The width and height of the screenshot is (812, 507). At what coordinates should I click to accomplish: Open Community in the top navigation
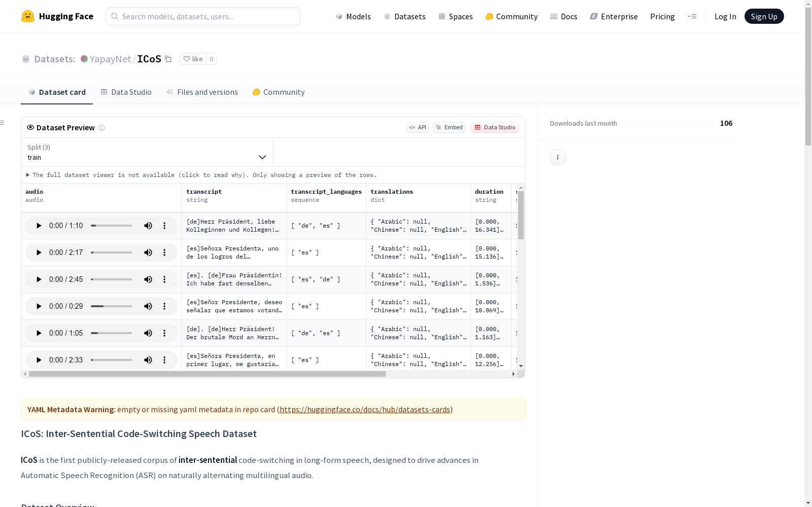click(x=511, y=16)
